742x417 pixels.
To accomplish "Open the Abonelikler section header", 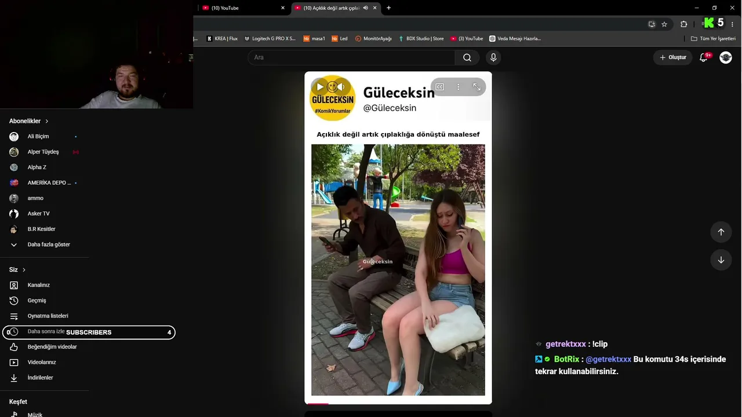I will coord(29,121).
